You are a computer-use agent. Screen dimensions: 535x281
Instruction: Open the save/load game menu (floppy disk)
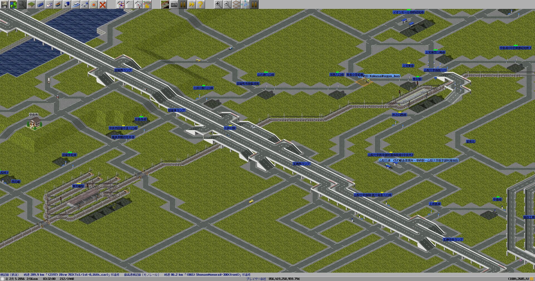tap(4, 4)
